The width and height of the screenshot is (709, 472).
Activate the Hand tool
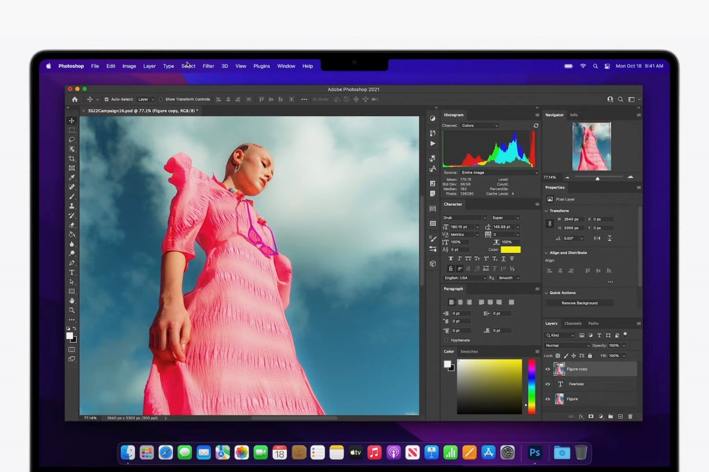71,300
